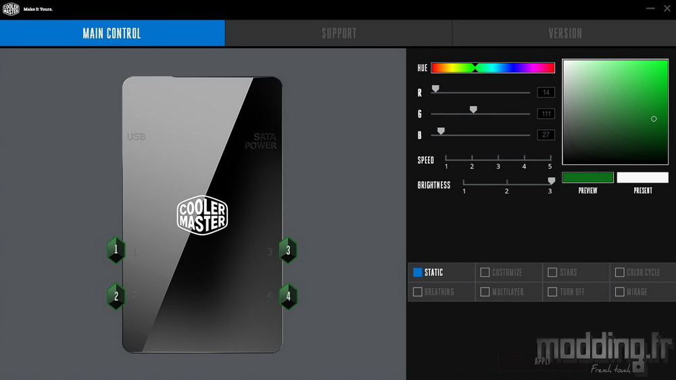Click the blue value field showing 27
676x380 pixels.
[x=546, y=135]
